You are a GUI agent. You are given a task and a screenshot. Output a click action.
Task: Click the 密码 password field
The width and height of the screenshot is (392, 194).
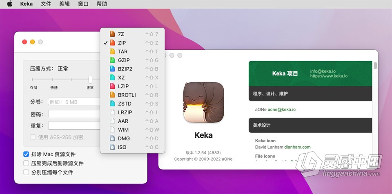[x=74, y=114]
